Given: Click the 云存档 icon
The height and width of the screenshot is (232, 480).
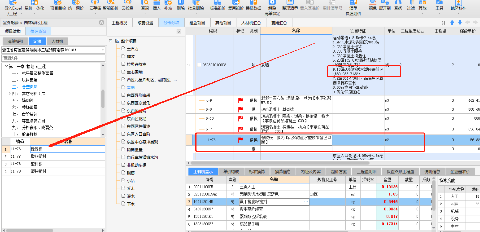Looking at the screenshot, I should click(95, 6).
